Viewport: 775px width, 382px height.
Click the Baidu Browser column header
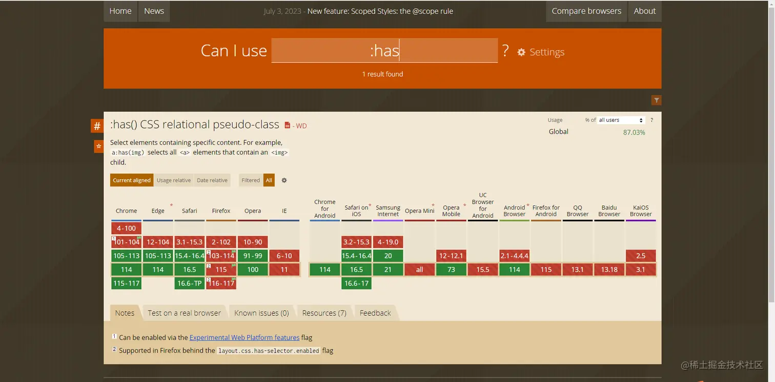coord(609,211)
